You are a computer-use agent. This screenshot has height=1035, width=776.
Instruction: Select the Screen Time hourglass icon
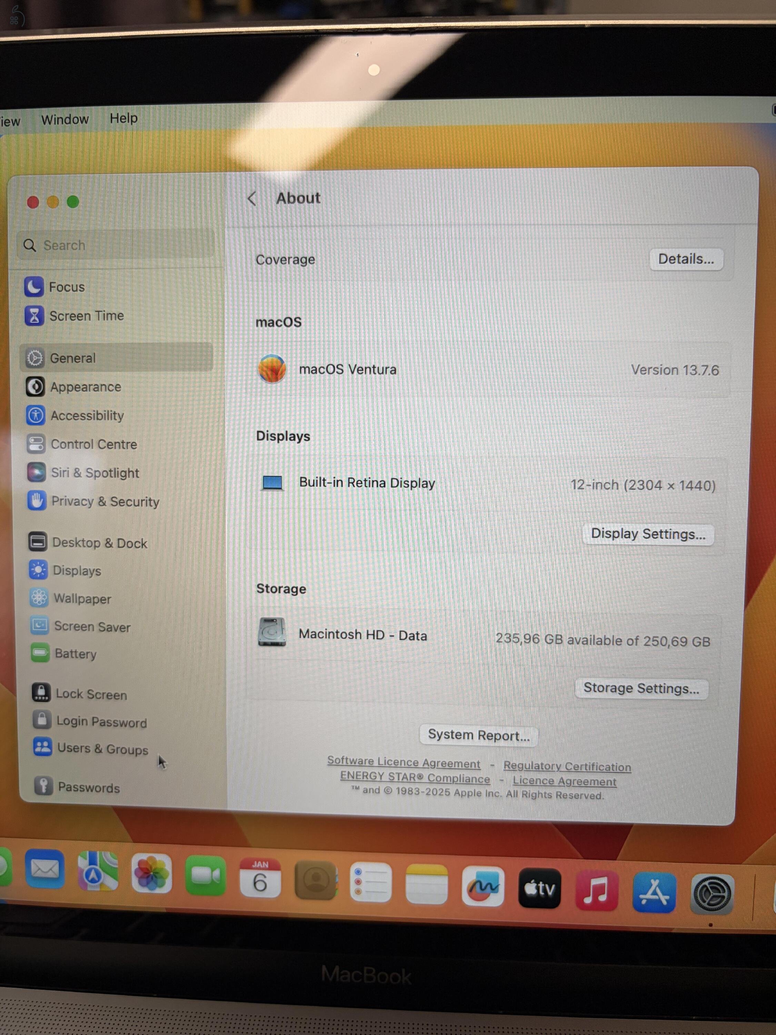[35, 316]
